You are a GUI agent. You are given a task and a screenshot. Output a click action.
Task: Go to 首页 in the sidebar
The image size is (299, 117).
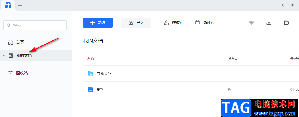[x=20, y=42]
